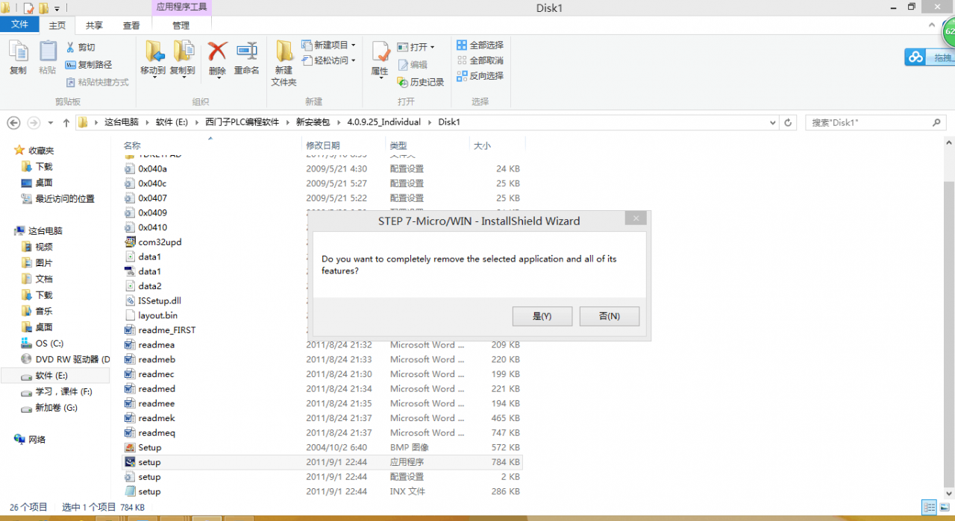Click the cloud 拖拽 upload widget
The width and height of the screenshot is (955, 521).
930,57
